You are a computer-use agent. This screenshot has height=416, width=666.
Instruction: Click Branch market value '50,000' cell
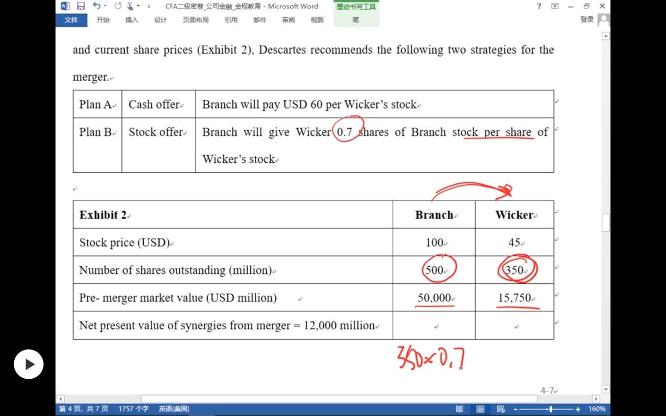click(434, 298)
